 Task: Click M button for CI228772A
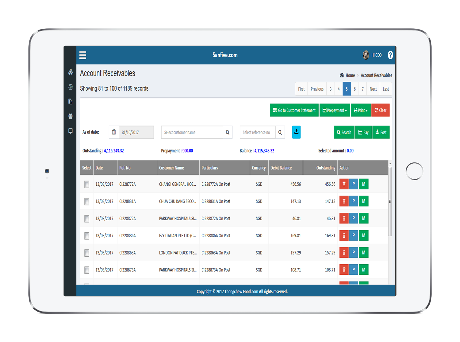[364, 184]
